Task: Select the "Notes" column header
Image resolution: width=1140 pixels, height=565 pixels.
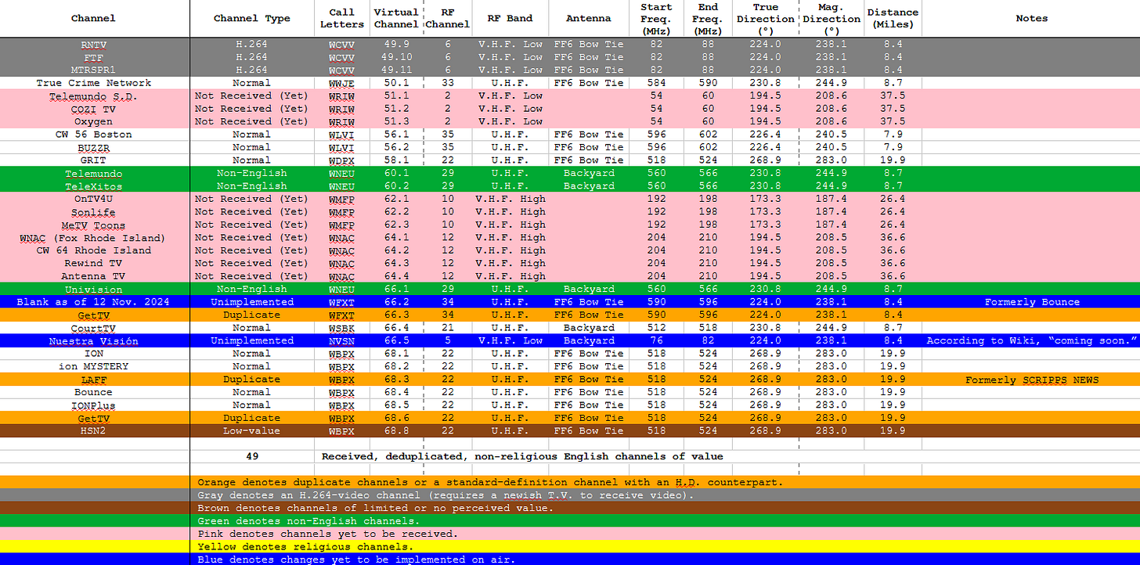Action: pyautogui.click(x=1031, y=19)
